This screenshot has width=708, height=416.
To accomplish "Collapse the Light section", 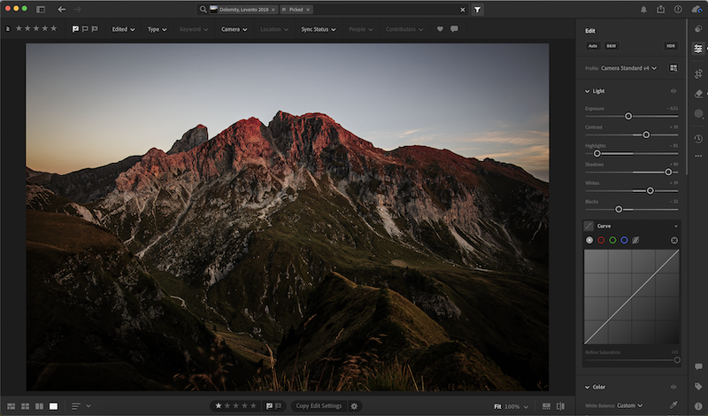I will (x=587, y=91).
